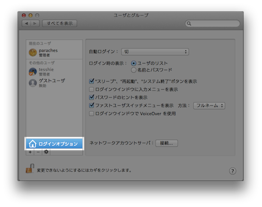Uncheck the sleep, restart, shutdown buttons checkbox

coord(91,81)
